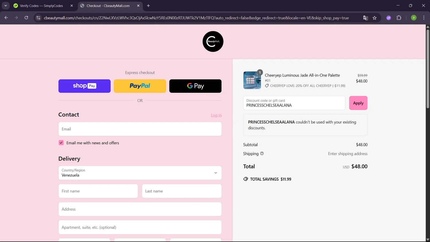Focus the First name field
The height and width of the screenshot is (242, 430).
98,191
